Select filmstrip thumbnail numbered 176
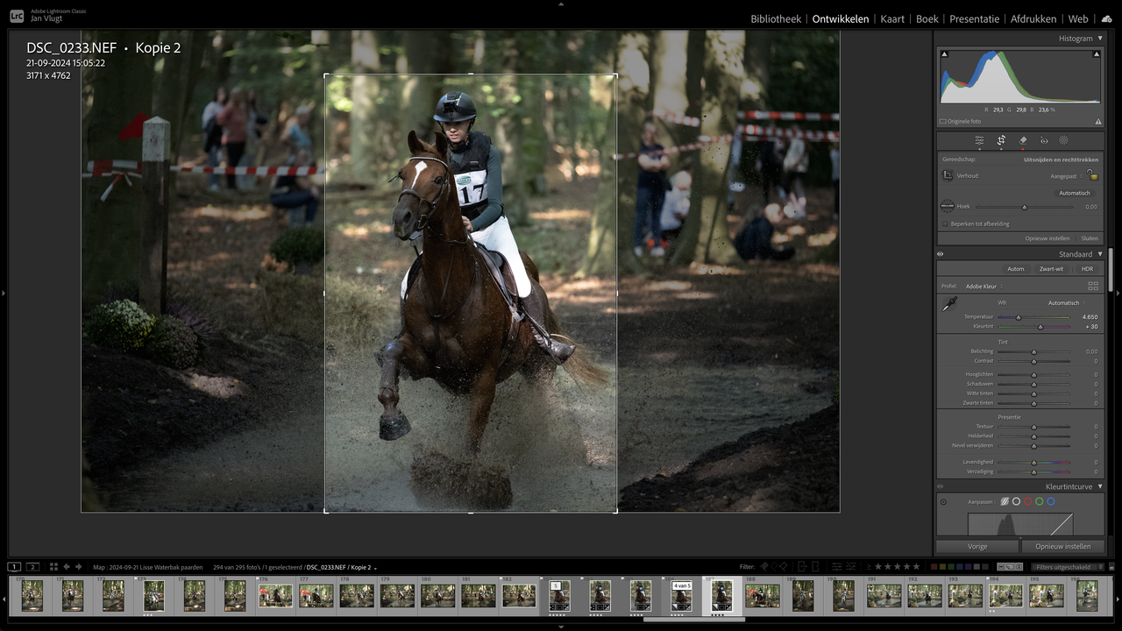The image size is (1122, 631). 275,595
